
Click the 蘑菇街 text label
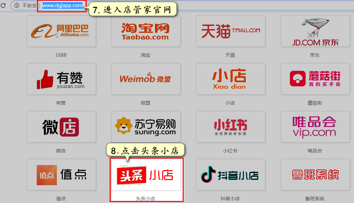coord(315,103)
